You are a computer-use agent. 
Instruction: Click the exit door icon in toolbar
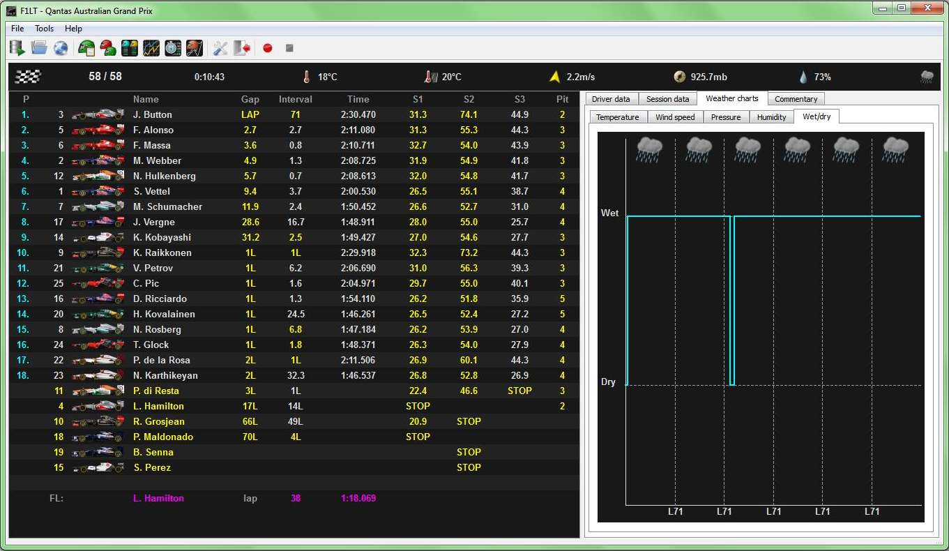242,48
